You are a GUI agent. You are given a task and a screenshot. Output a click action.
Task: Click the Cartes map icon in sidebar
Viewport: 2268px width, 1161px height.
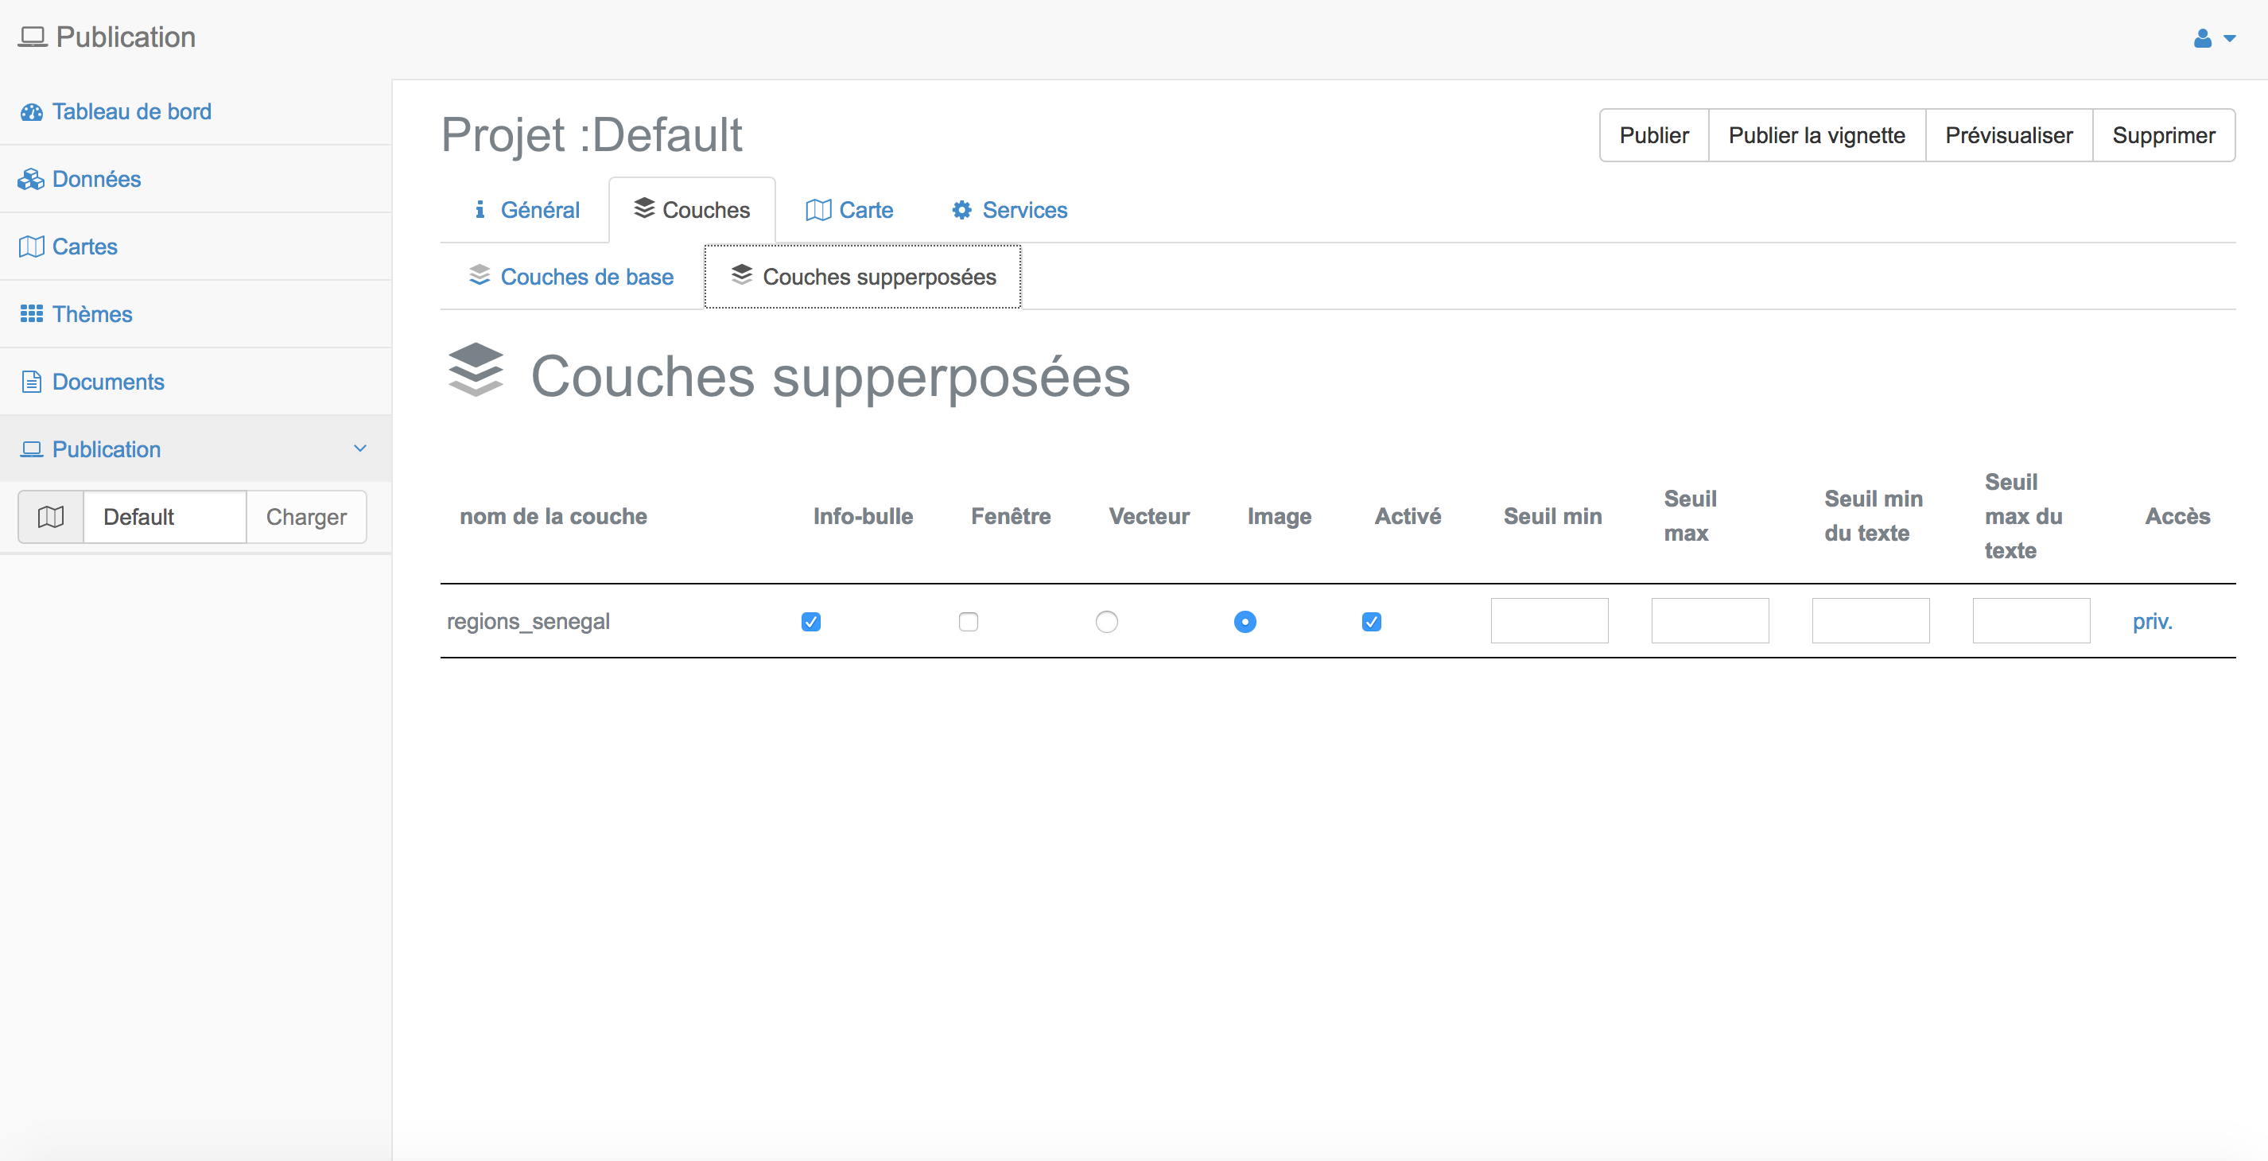[x=32, y=247]
